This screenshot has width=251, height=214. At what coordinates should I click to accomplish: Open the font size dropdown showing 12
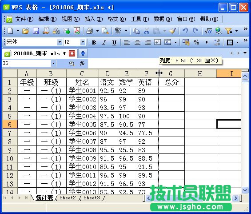(83, 42)
